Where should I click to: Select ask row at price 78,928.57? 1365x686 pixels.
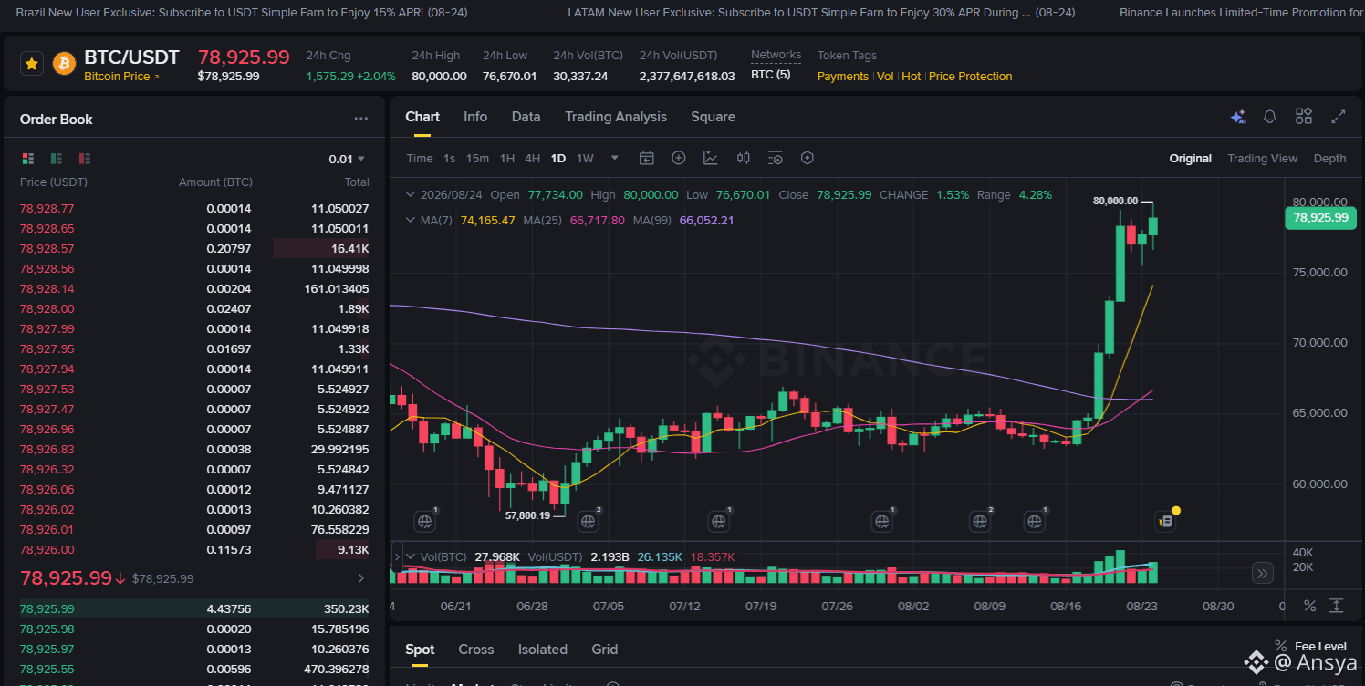pyautogui.click(x=194, y=248)
